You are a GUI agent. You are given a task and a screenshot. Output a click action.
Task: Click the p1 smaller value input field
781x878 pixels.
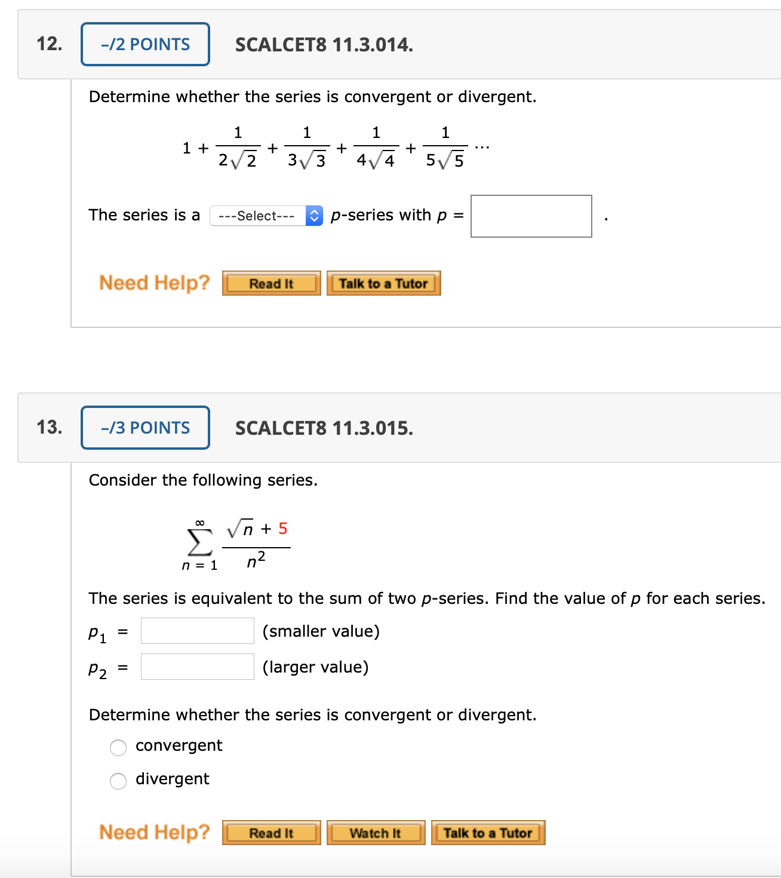click(197, 631)
